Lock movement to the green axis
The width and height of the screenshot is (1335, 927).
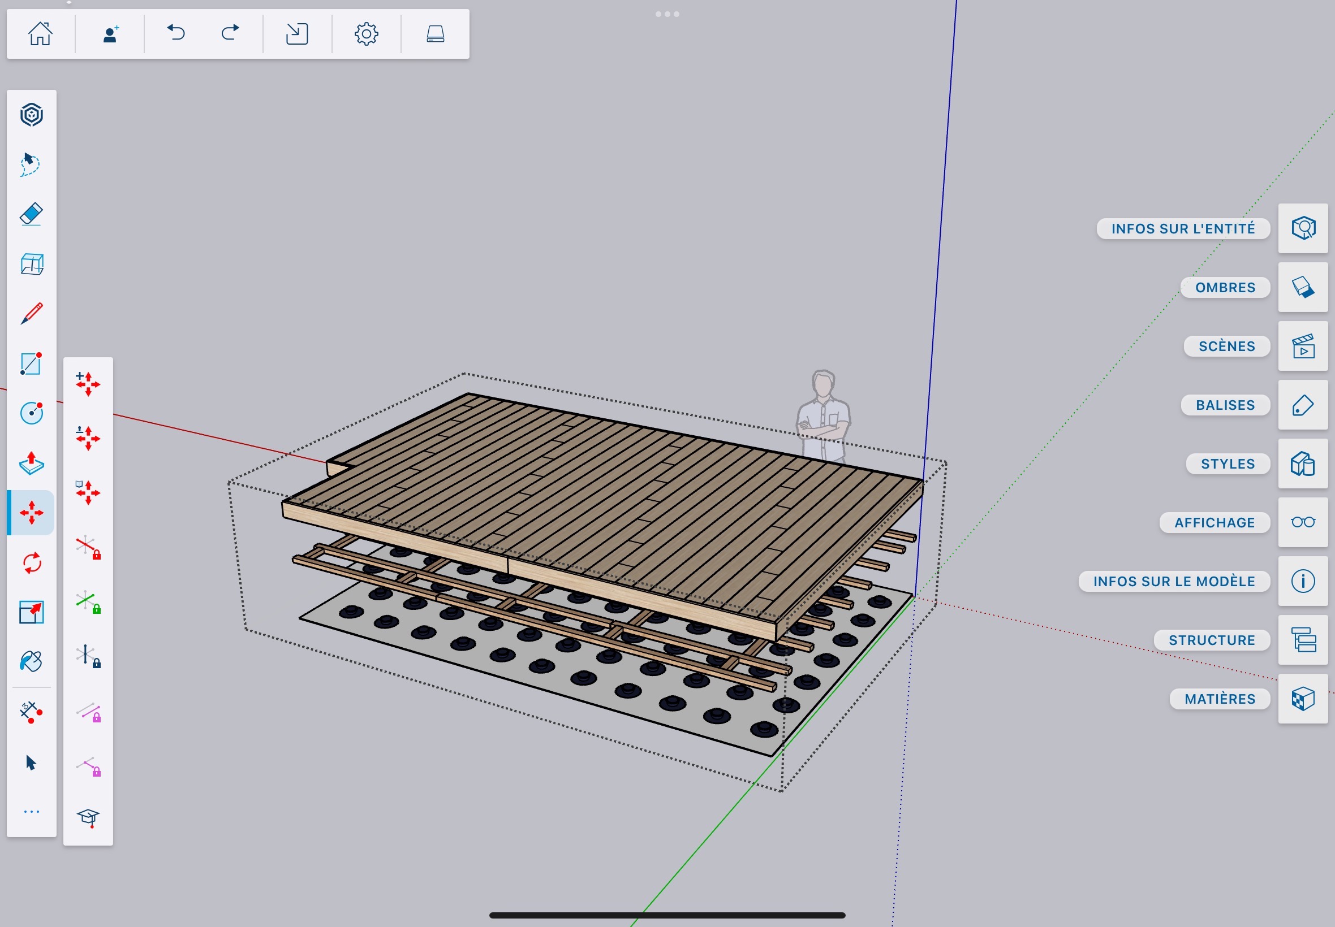[x=88, y=601]
